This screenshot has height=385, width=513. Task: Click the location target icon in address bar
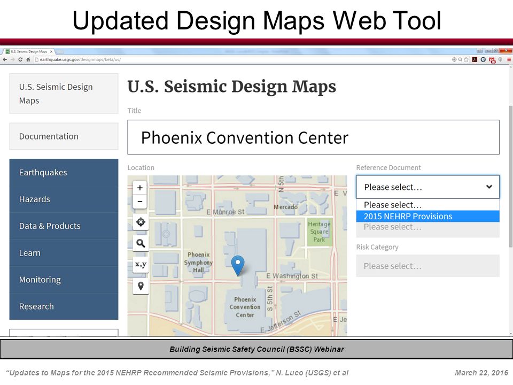coord(454,59)
